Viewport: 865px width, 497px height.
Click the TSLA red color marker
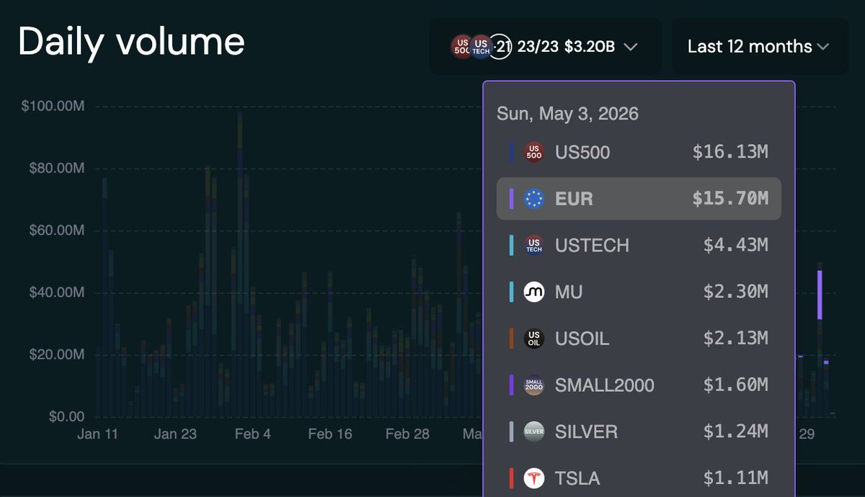(511, 478)
